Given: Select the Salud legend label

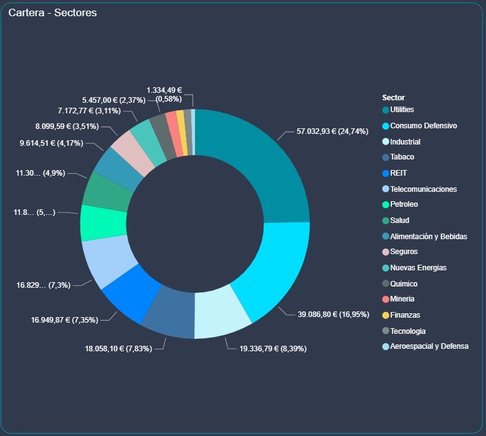Looking at the screenshot, I should [x=399, y=220].
